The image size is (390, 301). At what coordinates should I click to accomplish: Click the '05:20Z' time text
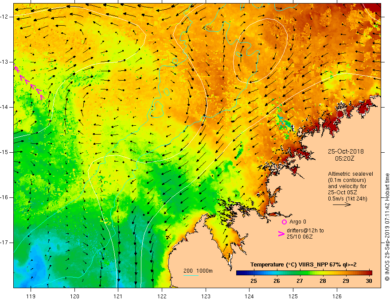click(344, 158)
